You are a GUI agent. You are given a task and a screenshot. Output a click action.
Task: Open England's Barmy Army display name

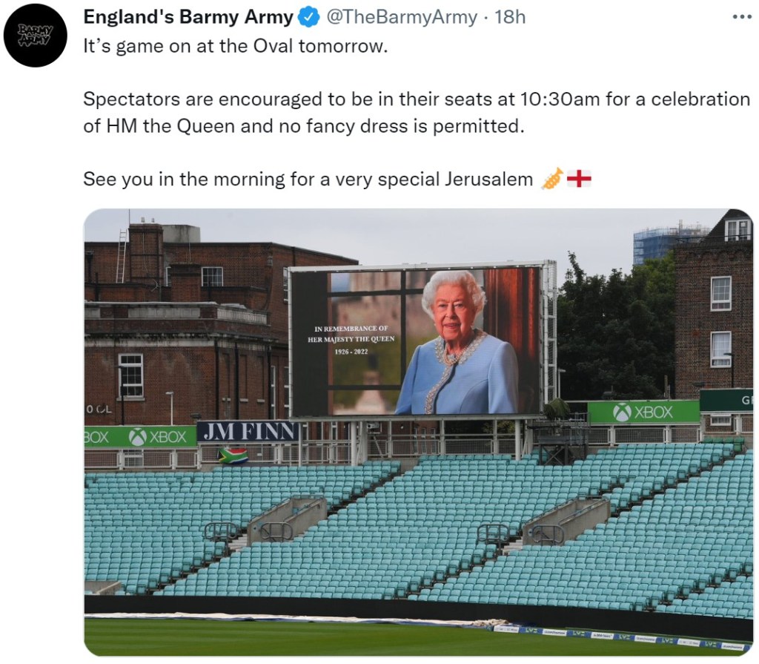[188, 17]
